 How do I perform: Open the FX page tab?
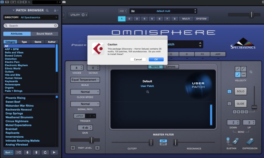coord(202,54)
